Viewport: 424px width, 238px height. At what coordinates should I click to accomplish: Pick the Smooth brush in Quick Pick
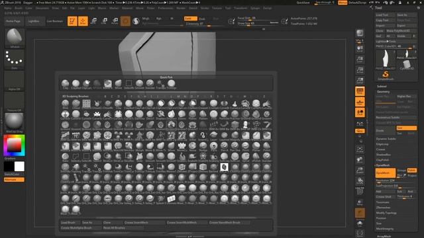(140, 84)
